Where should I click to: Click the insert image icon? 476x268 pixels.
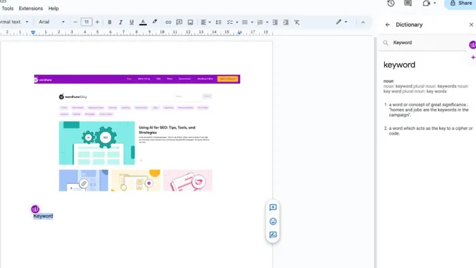190,22
